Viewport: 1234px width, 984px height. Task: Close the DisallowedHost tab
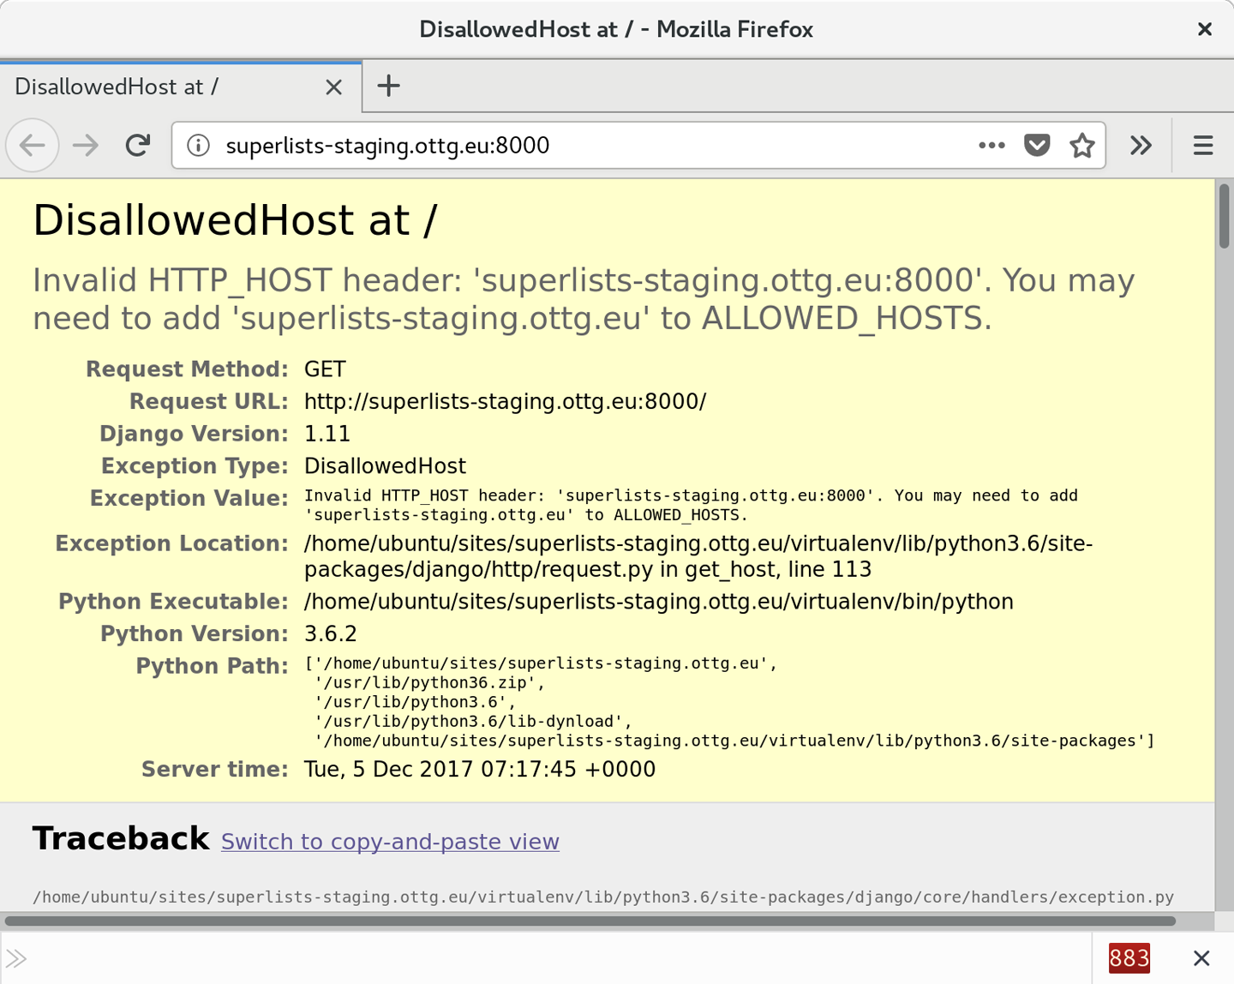pos(333,86)
